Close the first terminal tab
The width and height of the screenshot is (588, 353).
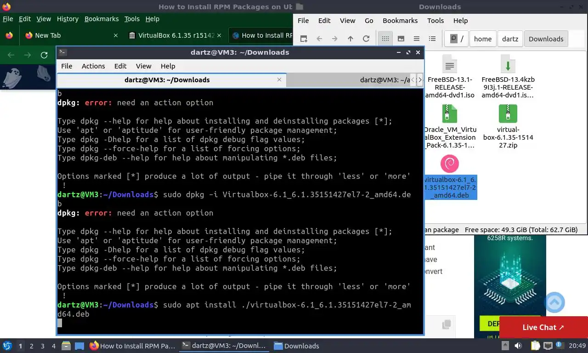(279, 80)
